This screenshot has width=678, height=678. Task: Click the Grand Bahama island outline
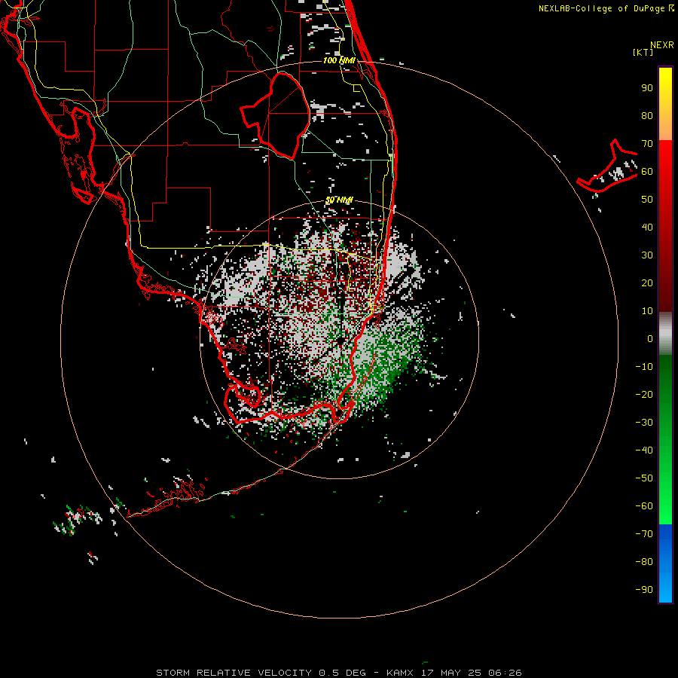[607, 166]
